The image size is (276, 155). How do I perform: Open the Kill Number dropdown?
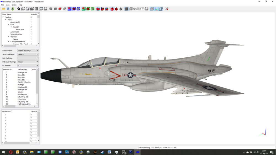coord(28,65)
